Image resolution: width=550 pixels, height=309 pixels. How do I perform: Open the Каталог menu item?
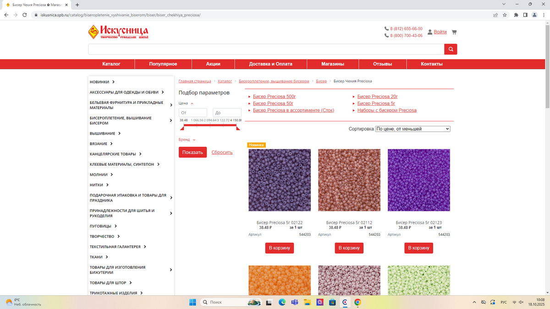click(111, 64)
